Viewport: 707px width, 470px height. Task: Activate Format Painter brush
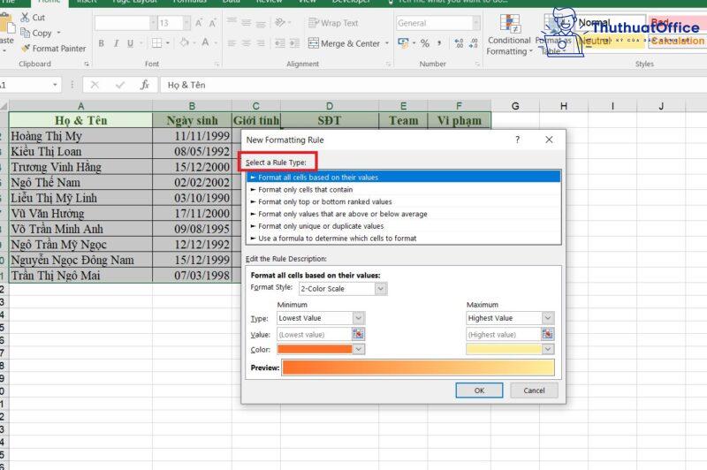pos(53,49)
